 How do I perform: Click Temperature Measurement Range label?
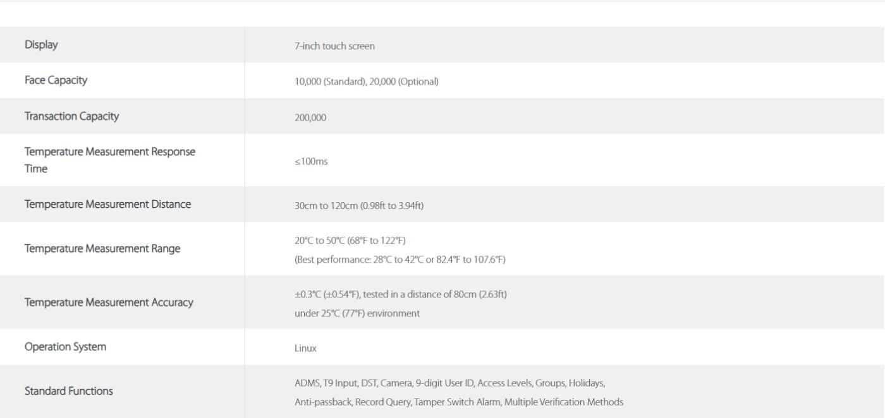[x=102, y=249]
